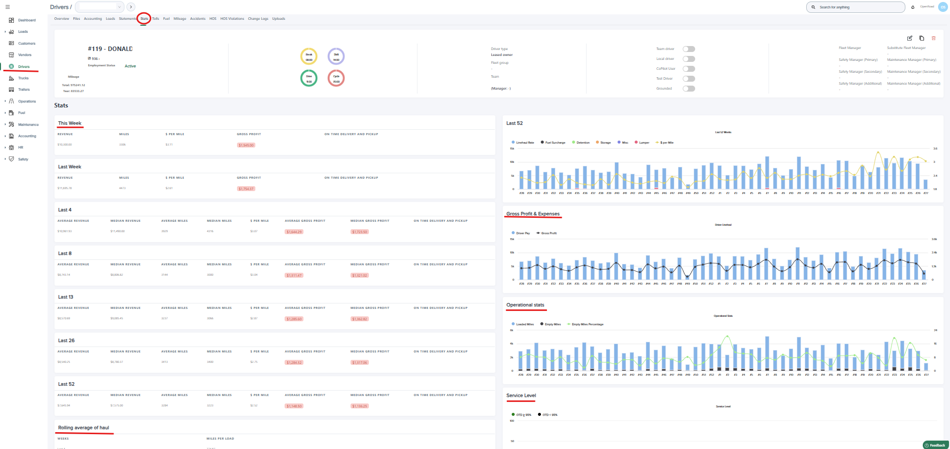The width and height of the screenshot is (950, 449).
Task: Switch to the Change Logs tab
Action: click(258, 19)
